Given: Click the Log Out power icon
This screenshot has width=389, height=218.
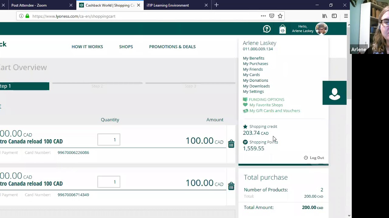Looking at the screenshot, I should click(x=306, y=158).
